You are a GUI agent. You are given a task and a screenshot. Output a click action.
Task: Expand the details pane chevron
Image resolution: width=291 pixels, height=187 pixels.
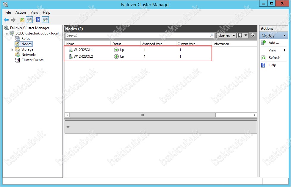[68, 127]
